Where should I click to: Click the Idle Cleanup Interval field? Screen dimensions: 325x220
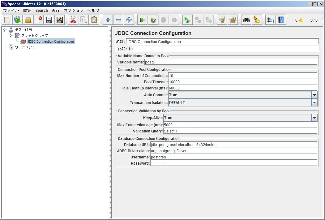tap(243, 88)
